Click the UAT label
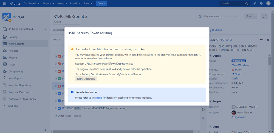 [x=235, y=78]
